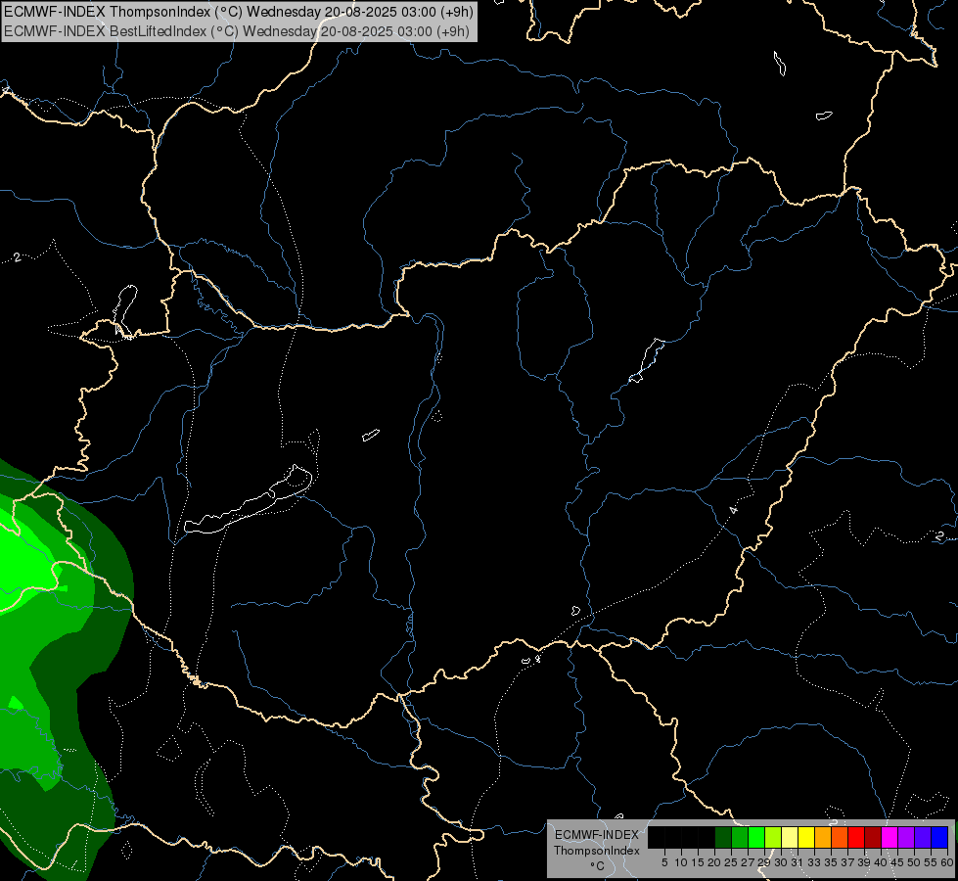
Task: Click legend scale value '30'
Action: coord(781,862)
